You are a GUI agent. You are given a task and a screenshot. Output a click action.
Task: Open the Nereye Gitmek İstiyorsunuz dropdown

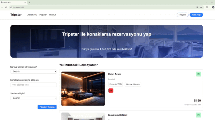(33, 71)
